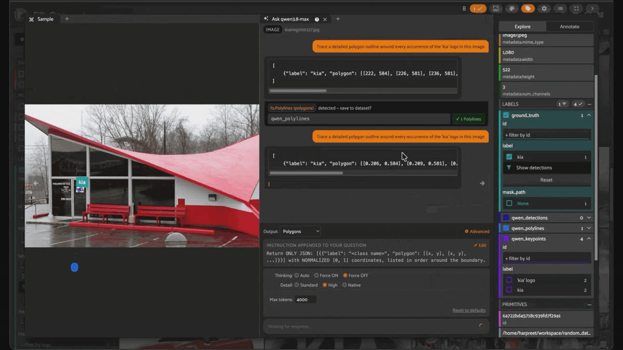Open the gear settings icon in toolbar
This screenshot has height=350, width=623.
544,8
